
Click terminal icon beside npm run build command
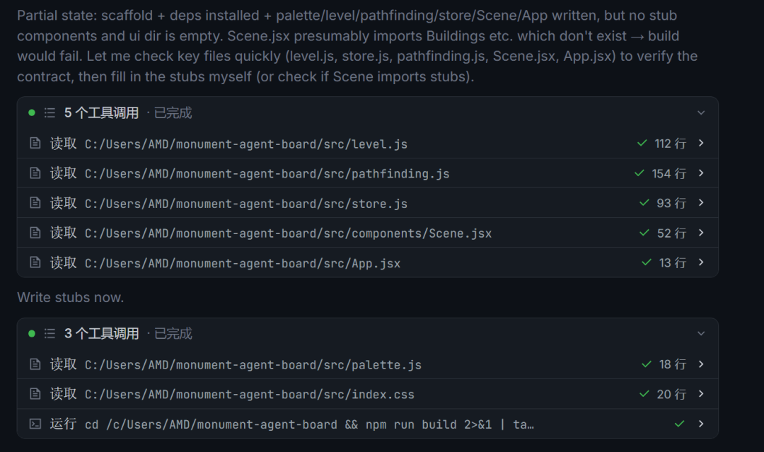point(35,424)
